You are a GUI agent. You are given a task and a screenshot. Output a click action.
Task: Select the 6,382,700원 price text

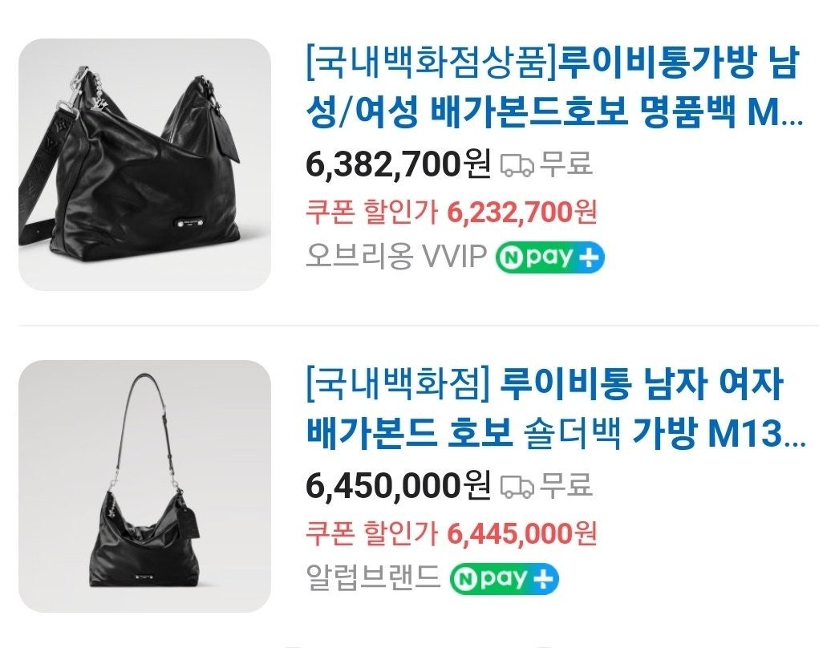click(x=399, y=164)
